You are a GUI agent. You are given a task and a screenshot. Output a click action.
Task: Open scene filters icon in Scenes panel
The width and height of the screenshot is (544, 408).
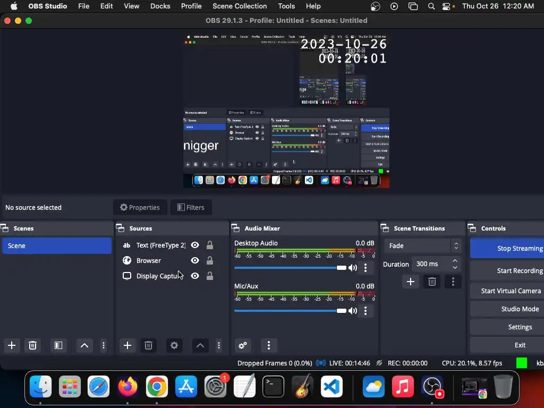tap(58, 345)
